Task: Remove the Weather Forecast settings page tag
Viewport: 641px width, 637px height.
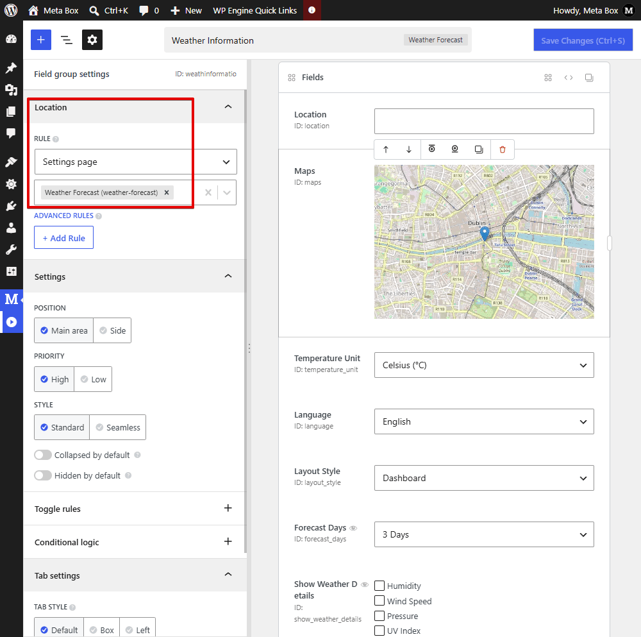Action: click(167, 192)
